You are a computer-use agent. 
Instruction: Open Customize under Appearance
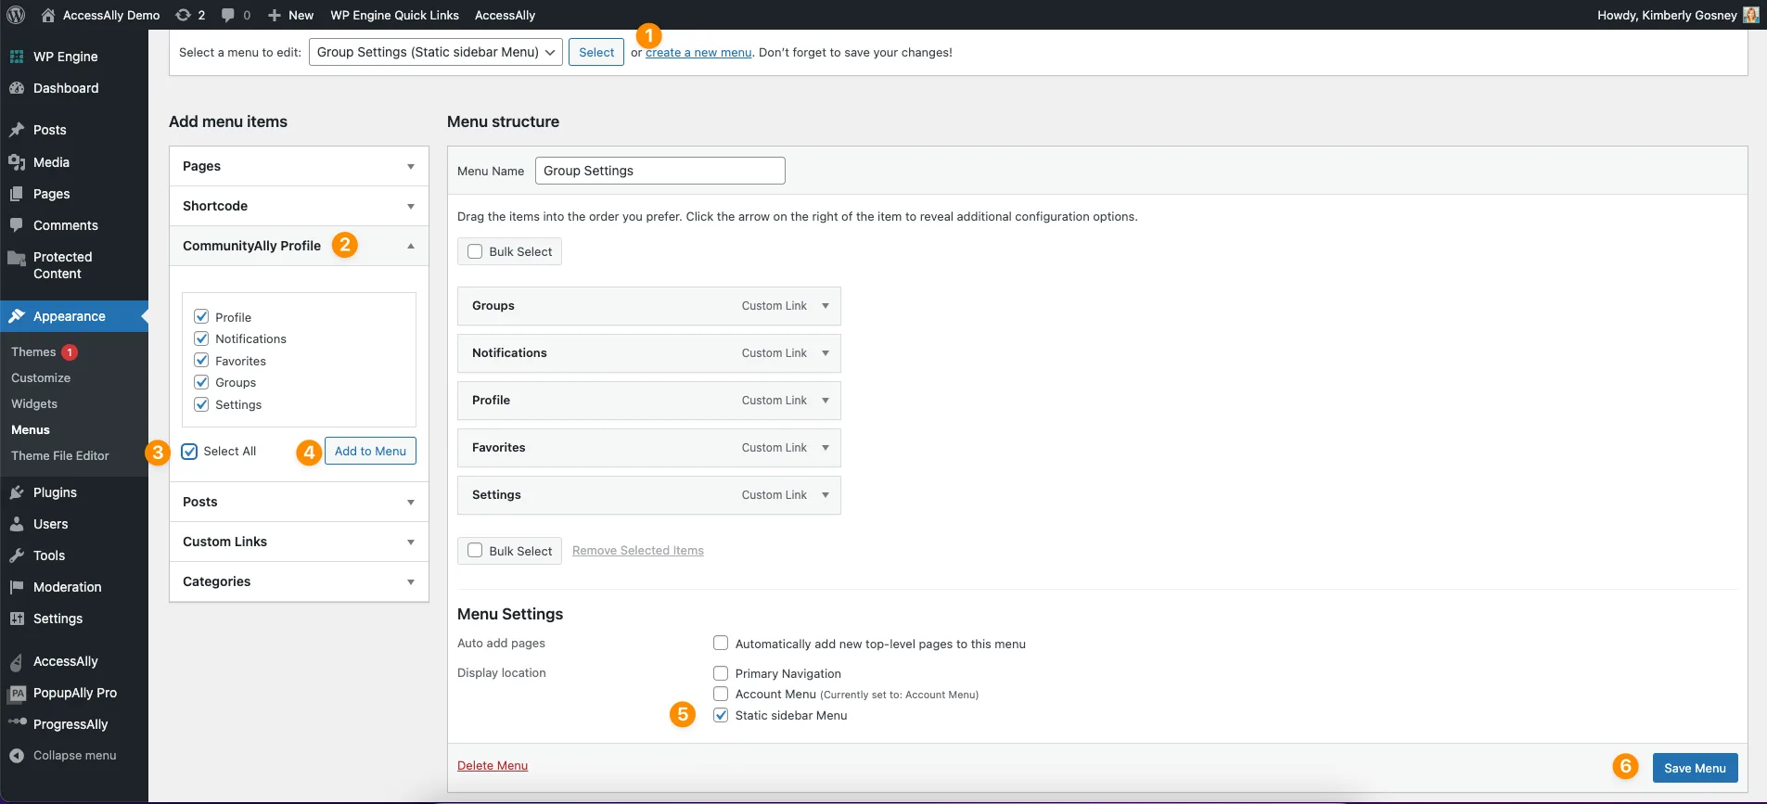[x=41, y=378]
